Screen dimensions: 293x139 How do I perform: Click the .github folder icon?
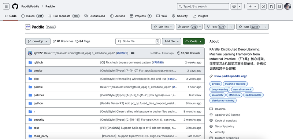pos(30,62)
